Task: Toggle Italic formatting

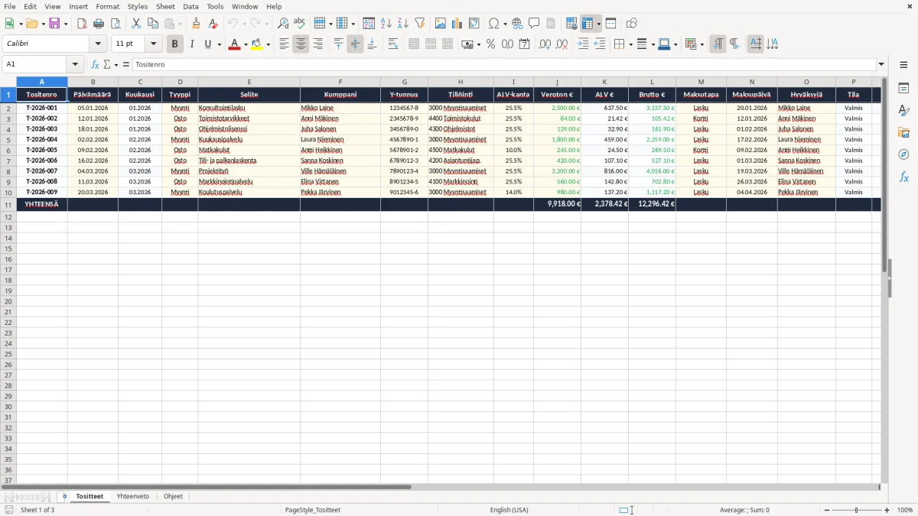Action: (192, 44)
